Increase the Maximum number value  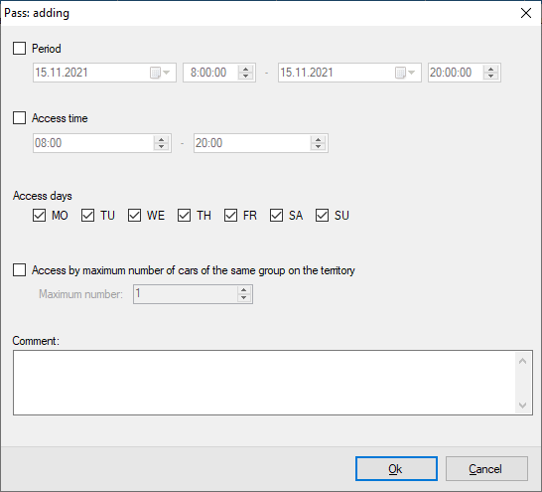tap(244, 290)
